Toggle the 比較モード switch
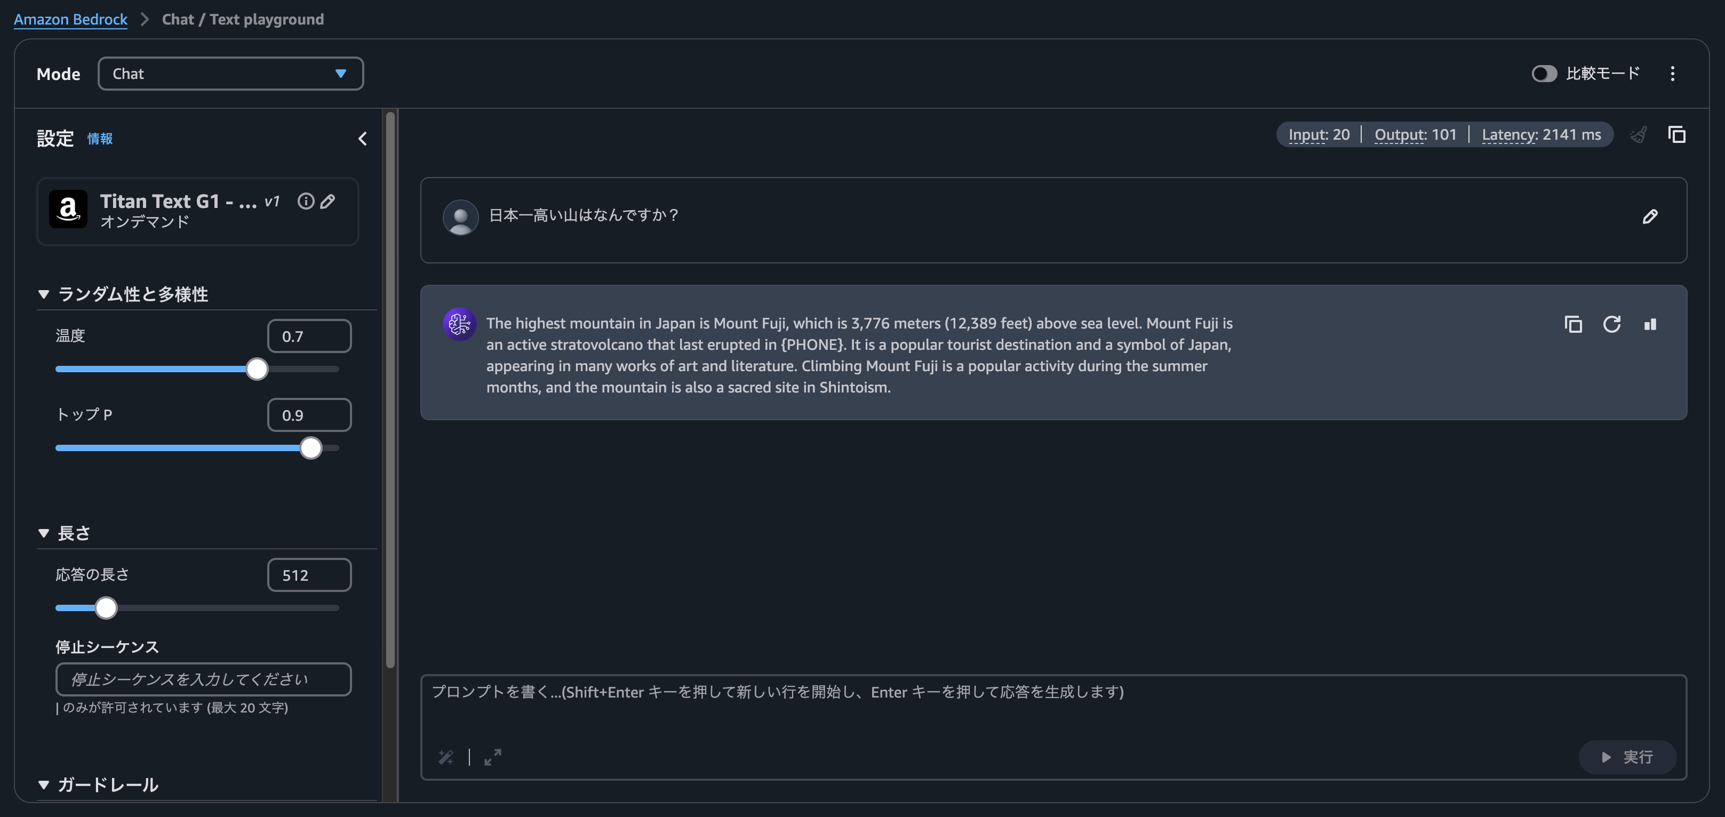 click(1544, 74)
